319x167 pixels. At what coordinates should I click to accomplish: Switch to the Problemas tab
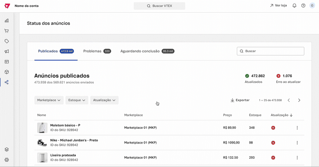pos(97,51)
